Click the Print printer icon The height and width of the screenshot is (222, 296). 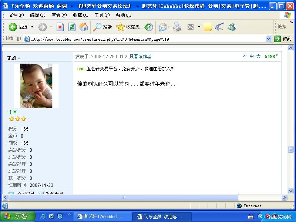tap(177, 27)
